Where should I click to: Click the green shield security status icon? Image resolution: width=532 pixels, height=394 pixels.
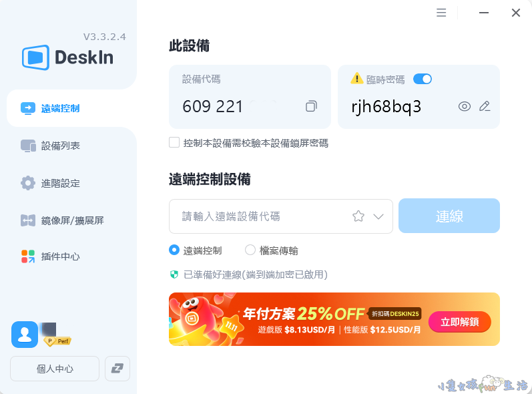click(x=174, y=274)
